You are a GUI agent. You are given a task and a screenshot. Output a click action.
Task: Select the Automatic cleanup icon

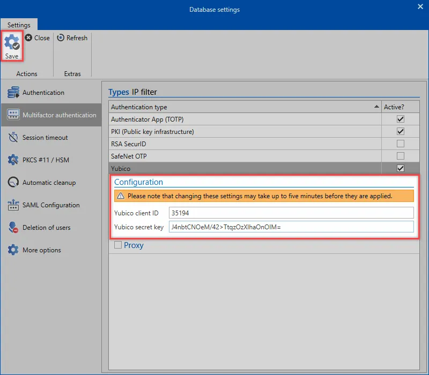[13, 183]
